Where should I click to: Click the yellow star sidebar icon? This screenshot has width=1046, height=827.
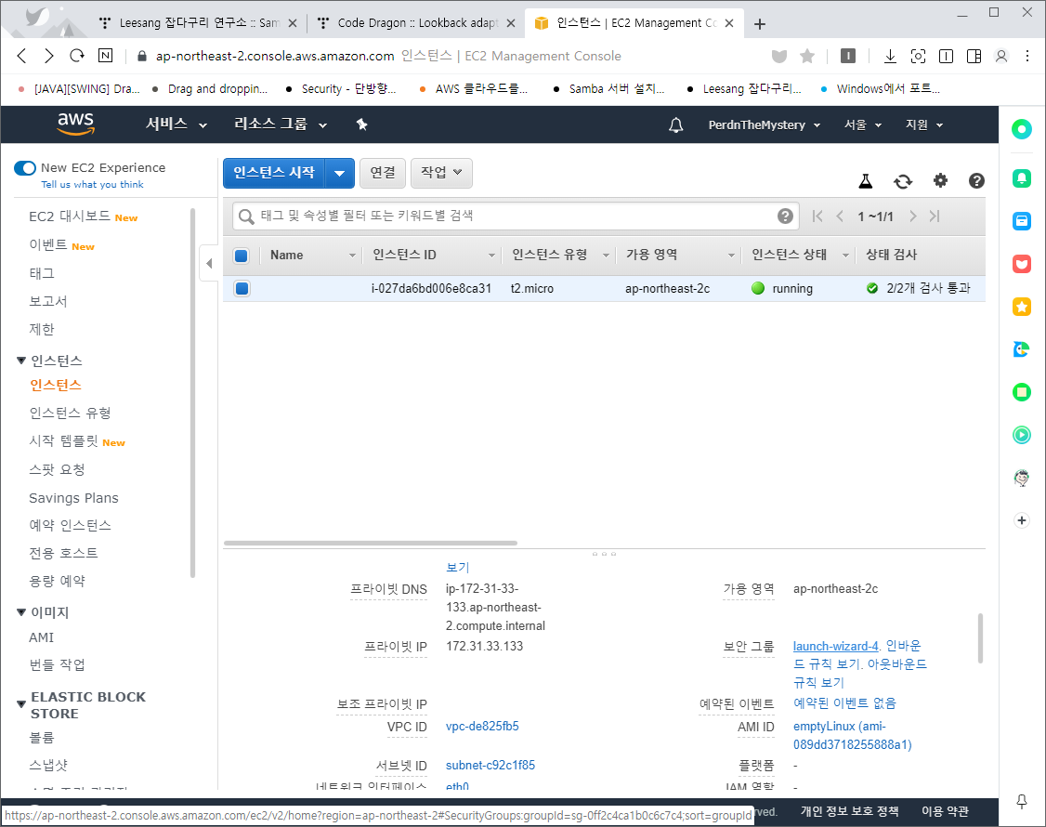click(x=1021, y=307)
